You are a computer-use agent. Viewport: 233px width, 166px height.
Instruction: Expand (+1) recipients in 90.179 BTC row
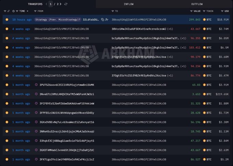pos(170,57)
